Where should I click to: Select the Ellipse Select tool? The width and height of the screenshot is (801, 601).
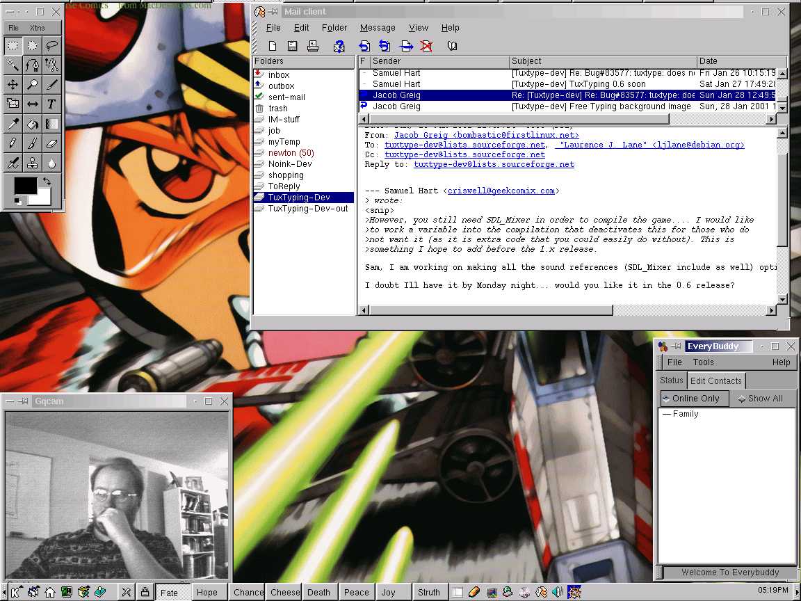pyautogui.click(x=32, y=45)
